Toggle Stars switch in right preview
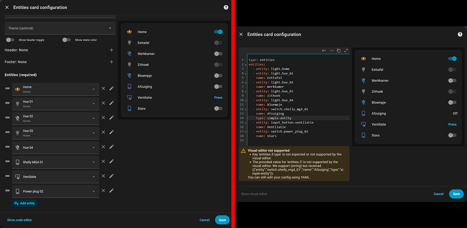Image resolution: width=467 pixels, height=228 pixels. coord(453,135)
